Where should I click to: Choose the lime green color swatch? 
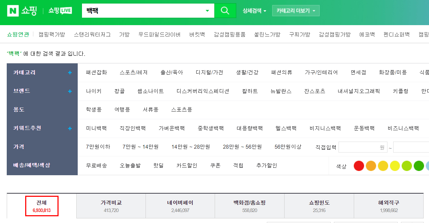pyautogui.click(x=407, y=166)
